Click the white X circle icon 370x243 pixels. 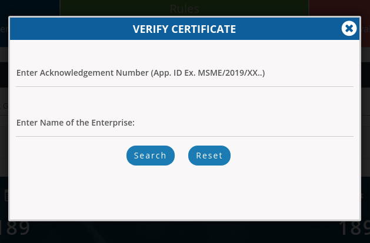click(349, 28)
